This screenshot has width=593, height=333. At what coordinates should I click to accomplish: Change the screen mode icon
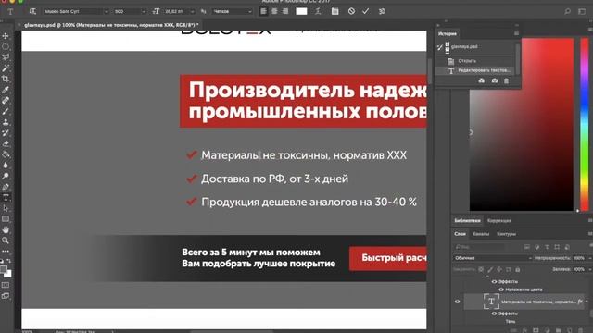(6, 296)
